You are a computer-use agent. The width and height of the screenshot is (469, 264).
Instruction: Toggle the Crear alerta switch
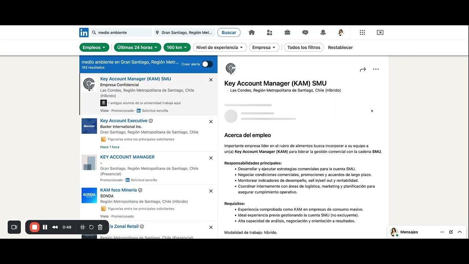[207, 64]
